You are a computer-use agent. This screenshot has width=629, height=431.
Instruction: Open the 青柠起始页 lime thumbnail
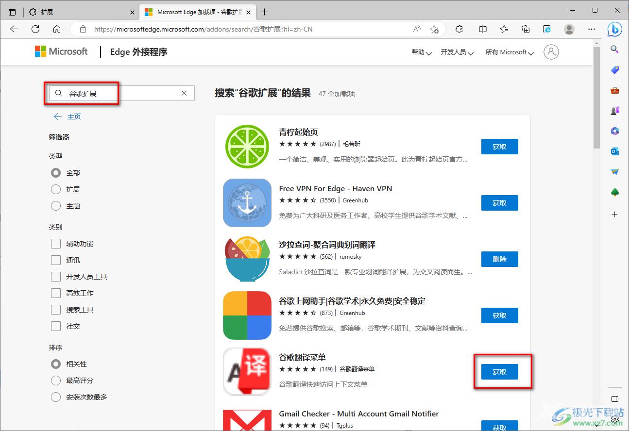247,147
